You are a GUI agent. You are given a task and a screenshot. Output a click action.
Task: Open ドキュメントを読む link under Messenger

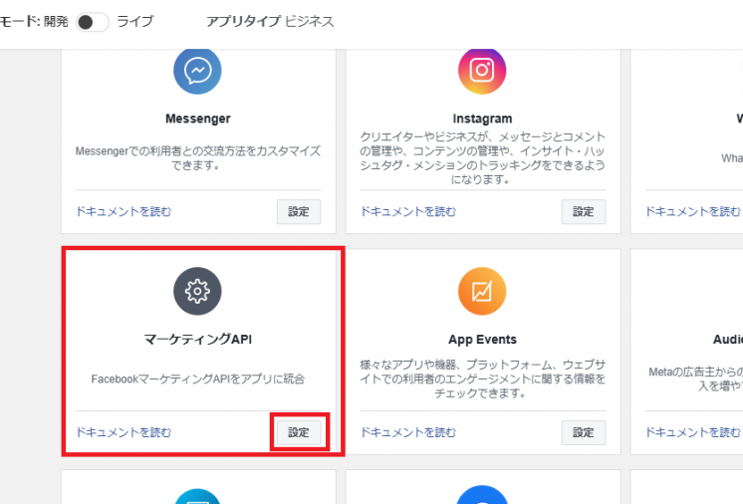(124, 211)
